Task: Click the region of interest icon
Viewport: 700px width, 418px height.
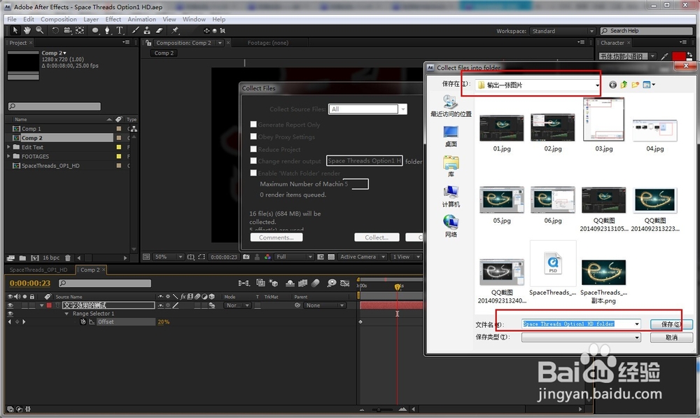Action: click(x=202, y=257)
